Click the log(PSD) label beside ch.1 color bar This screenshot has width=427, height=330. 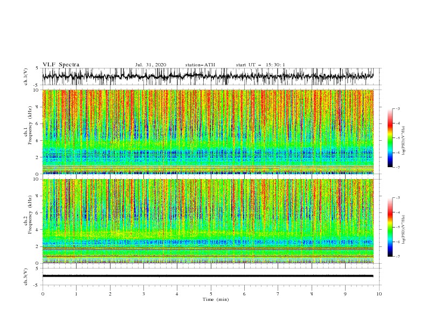404,141
